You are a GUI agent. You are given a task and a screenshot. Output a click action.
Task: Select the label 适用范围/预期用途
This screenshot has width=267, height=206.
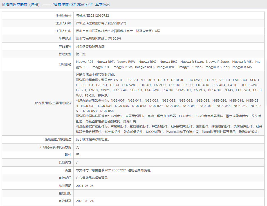[58, 139]
